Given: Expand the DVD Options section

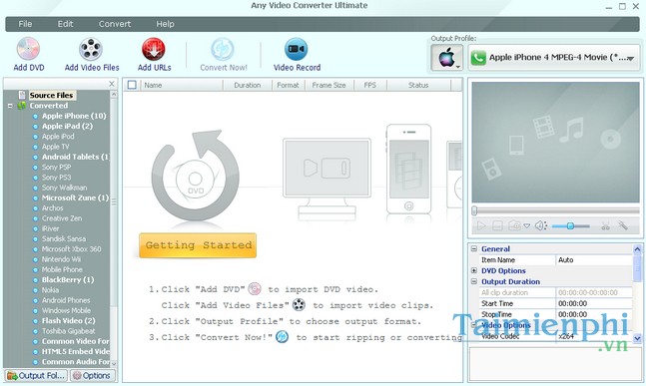Looking at the screenshot, I should click(x=474, y=270).
